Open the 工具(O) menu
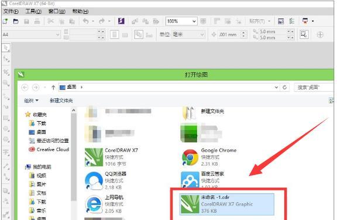The width and height of the screenshot is (337, 220). point(33,11)
